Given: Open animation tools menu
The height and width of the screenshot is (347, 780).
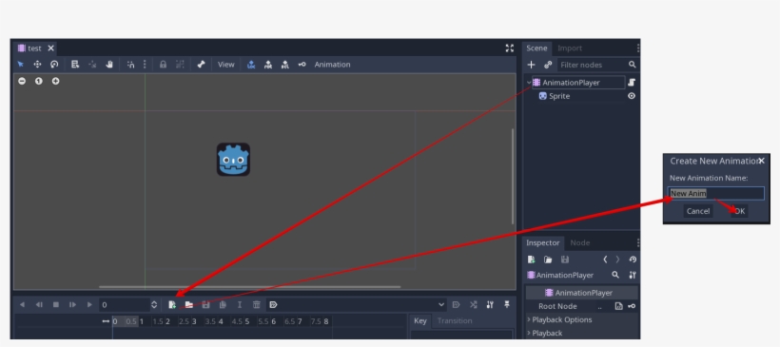Looking at the screenshot, I should 490,305.
